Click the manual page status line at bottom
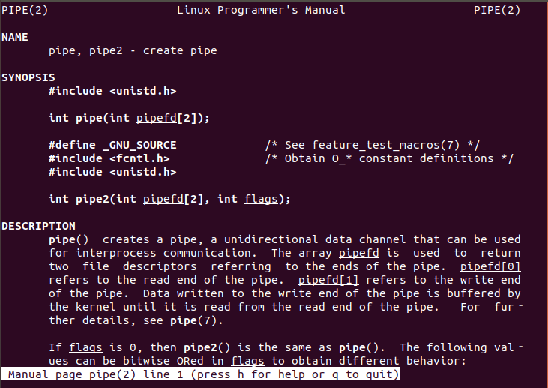The width and height of the screenshot is (548, 388). (x=200, y=374)
